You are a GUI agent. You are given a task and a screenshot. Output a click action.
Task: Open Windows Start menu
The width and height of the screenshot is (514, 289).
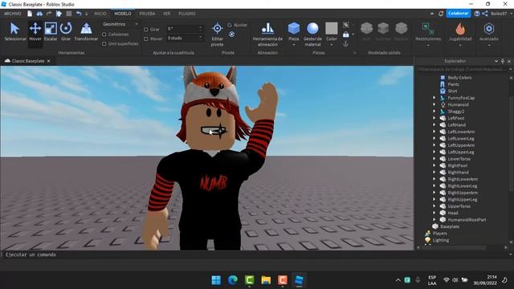click(216, 280)
